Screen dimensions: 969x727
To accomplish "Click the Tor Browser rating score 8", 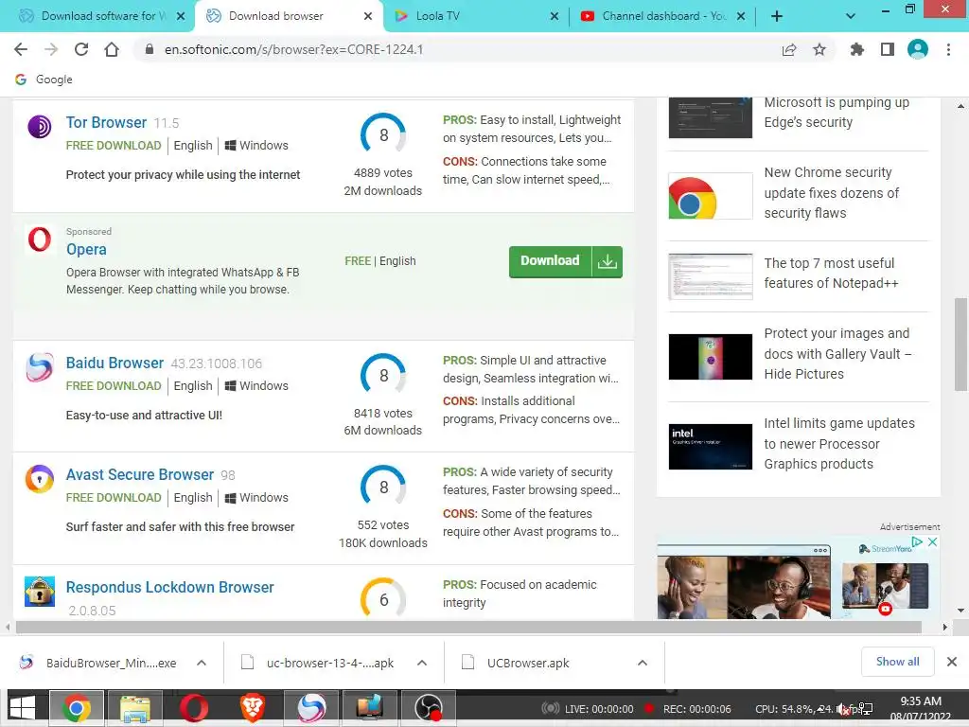I will [383, 134].
